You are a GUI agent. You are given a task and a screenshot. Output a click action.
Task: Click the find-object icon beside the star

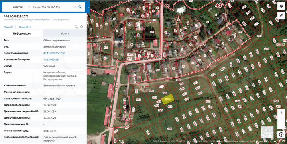pos(76,27)
